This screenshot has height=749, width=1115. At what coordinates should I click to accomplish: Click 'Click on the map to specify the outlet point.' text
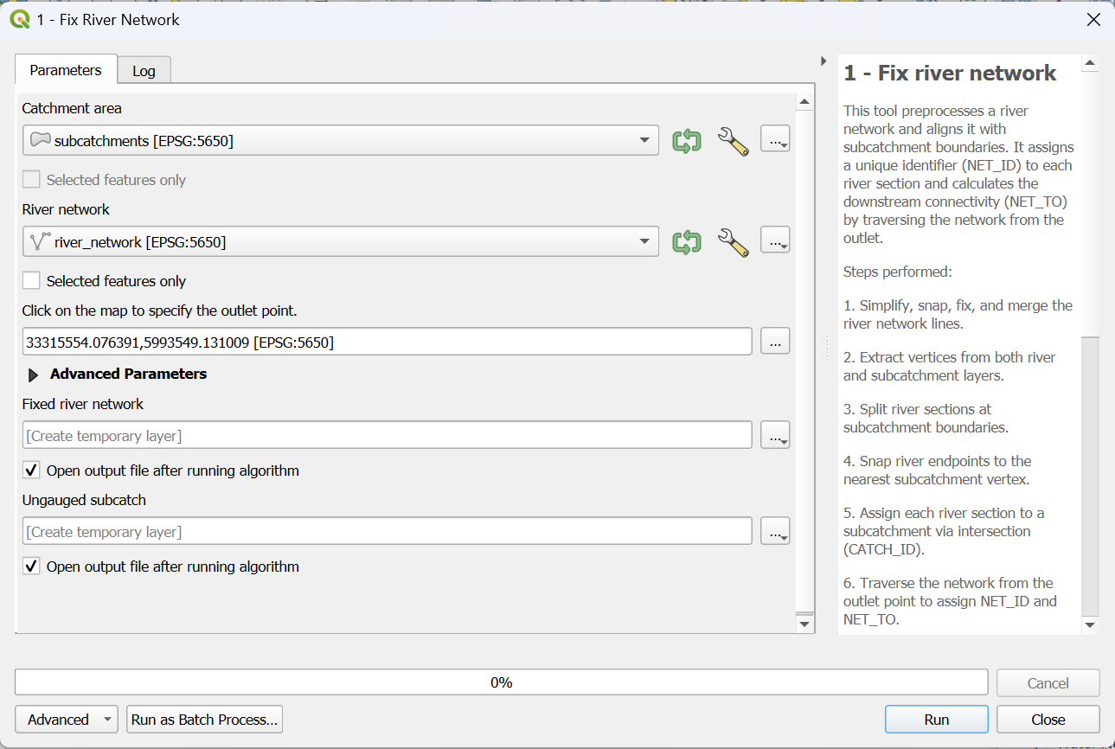pos(159,310)
